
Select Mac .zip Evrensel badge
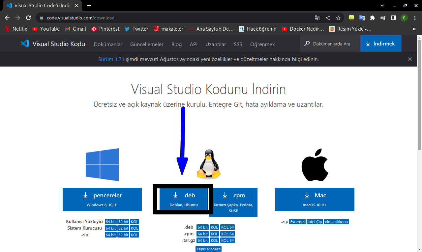(297, 222)
